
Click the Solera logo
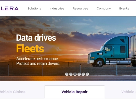pos(9,9)
